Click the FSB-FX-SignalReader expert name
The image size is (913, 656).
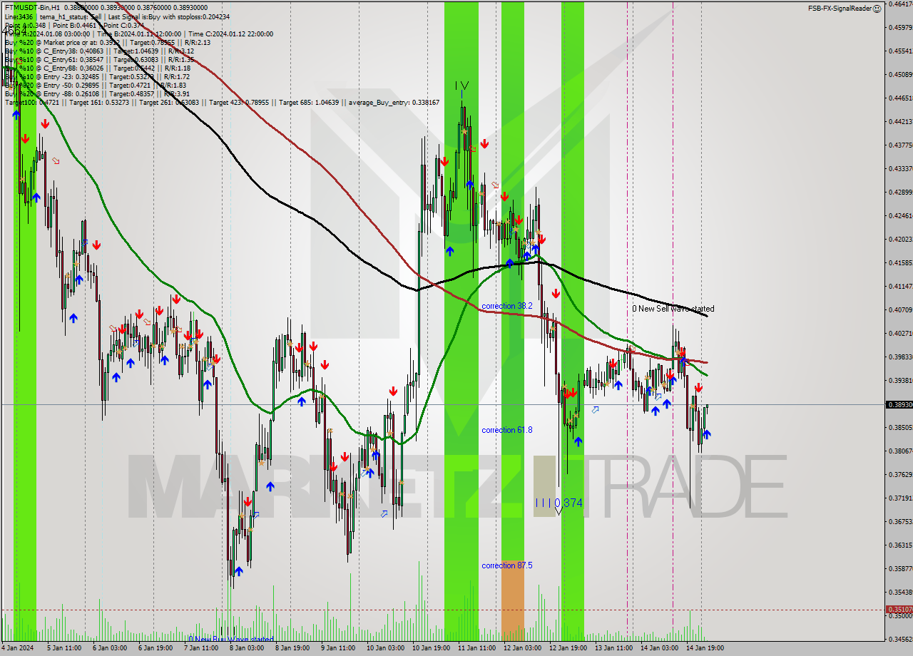[x=840, y=9]
